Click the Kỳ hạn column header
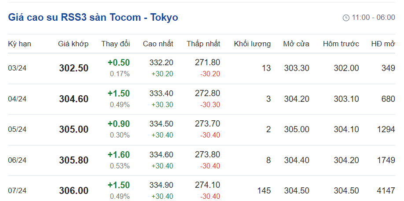 tap(19, 44)
